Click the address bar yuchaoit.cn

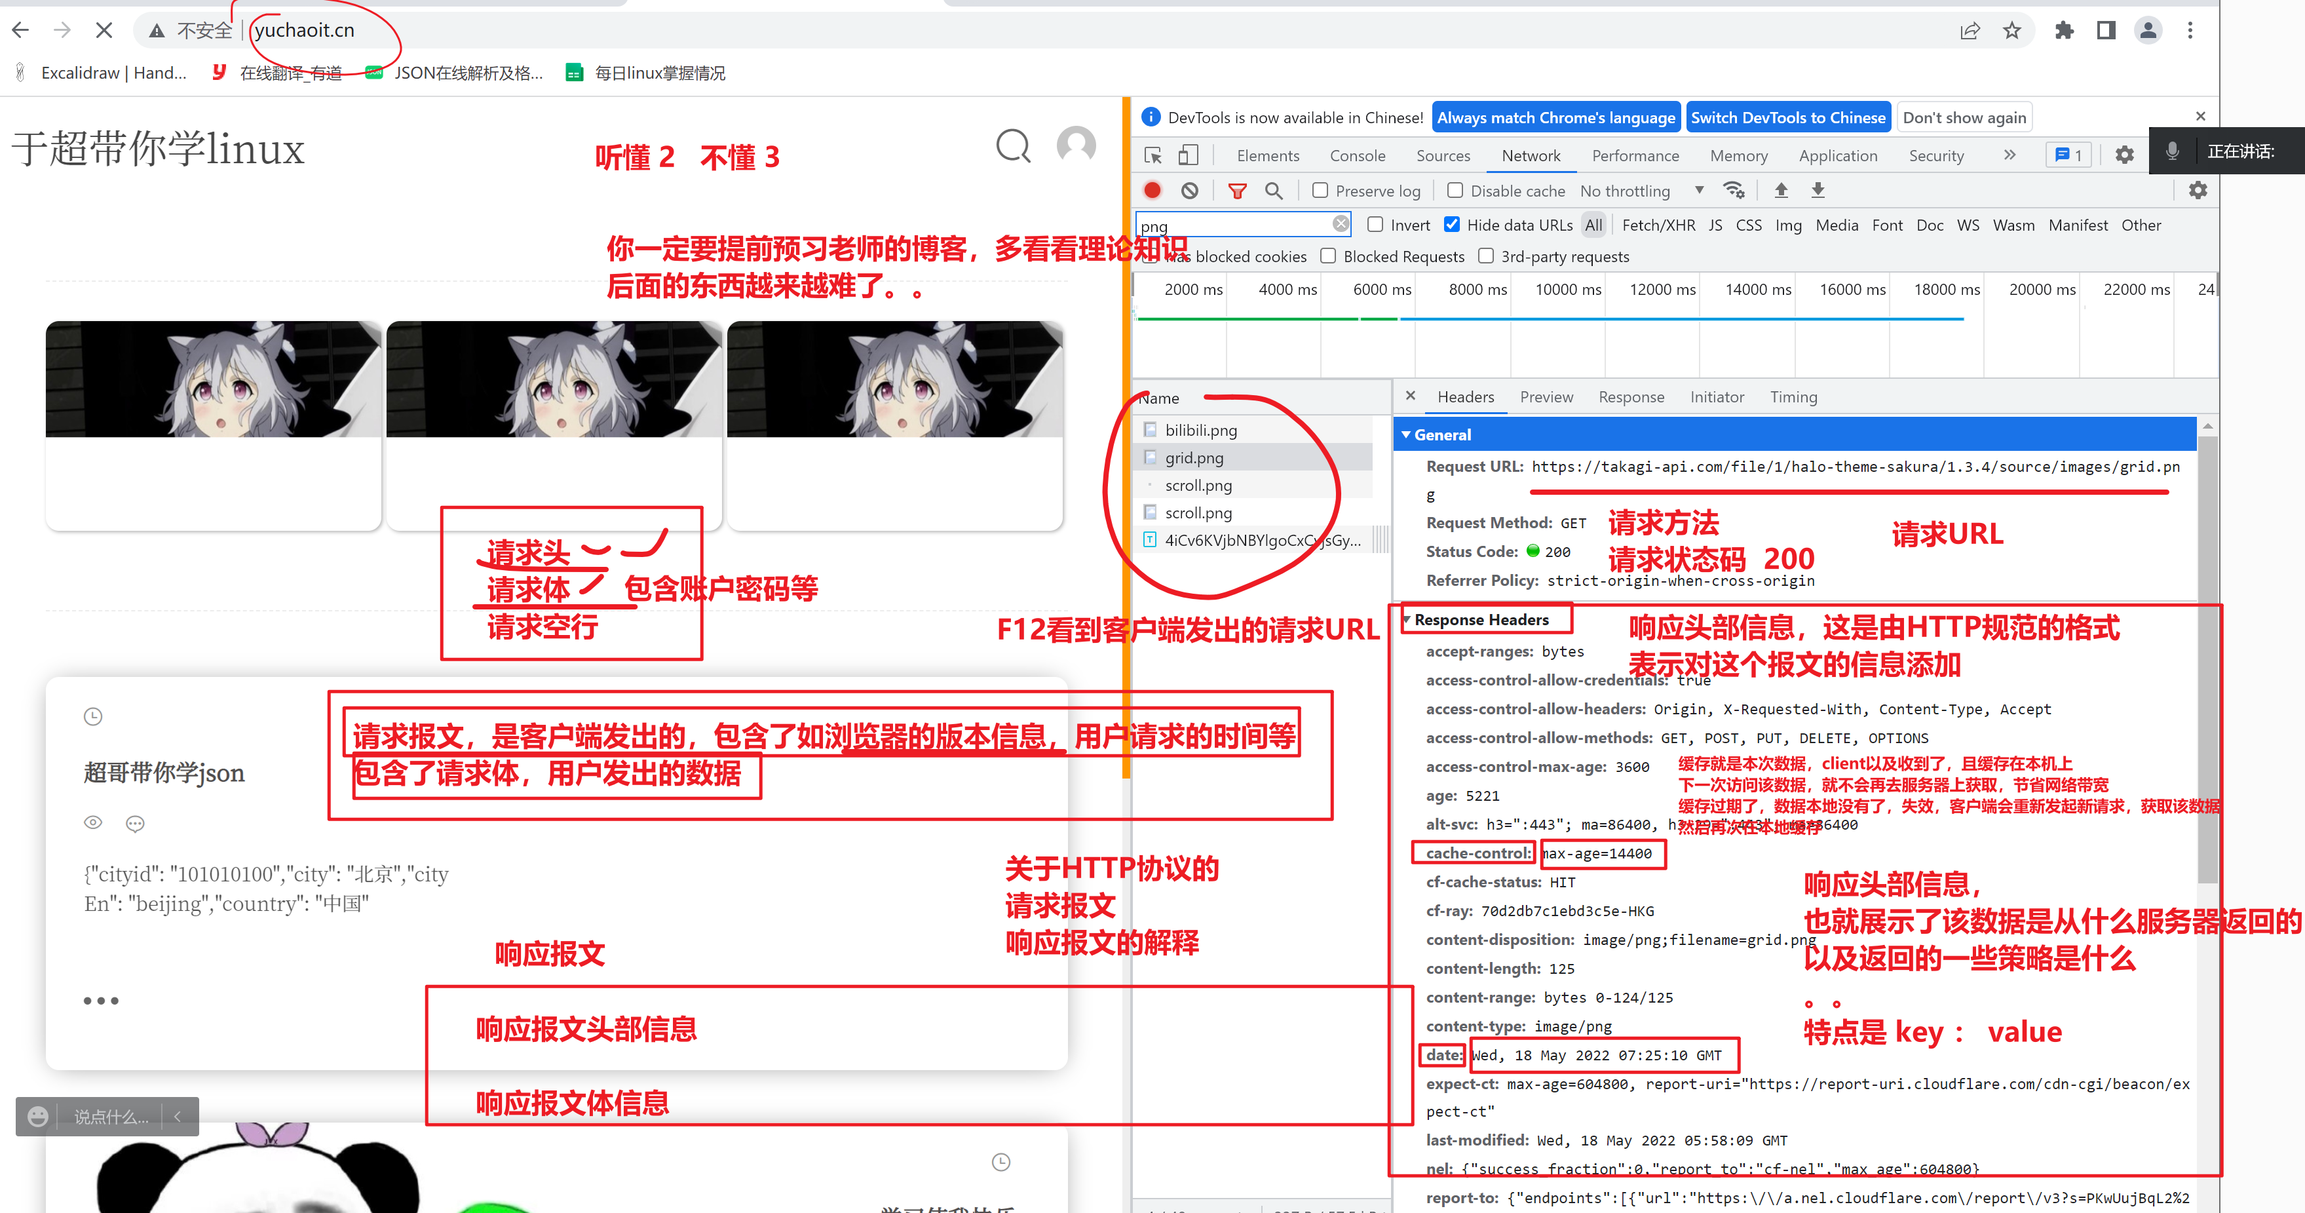(x=304, y=30)
